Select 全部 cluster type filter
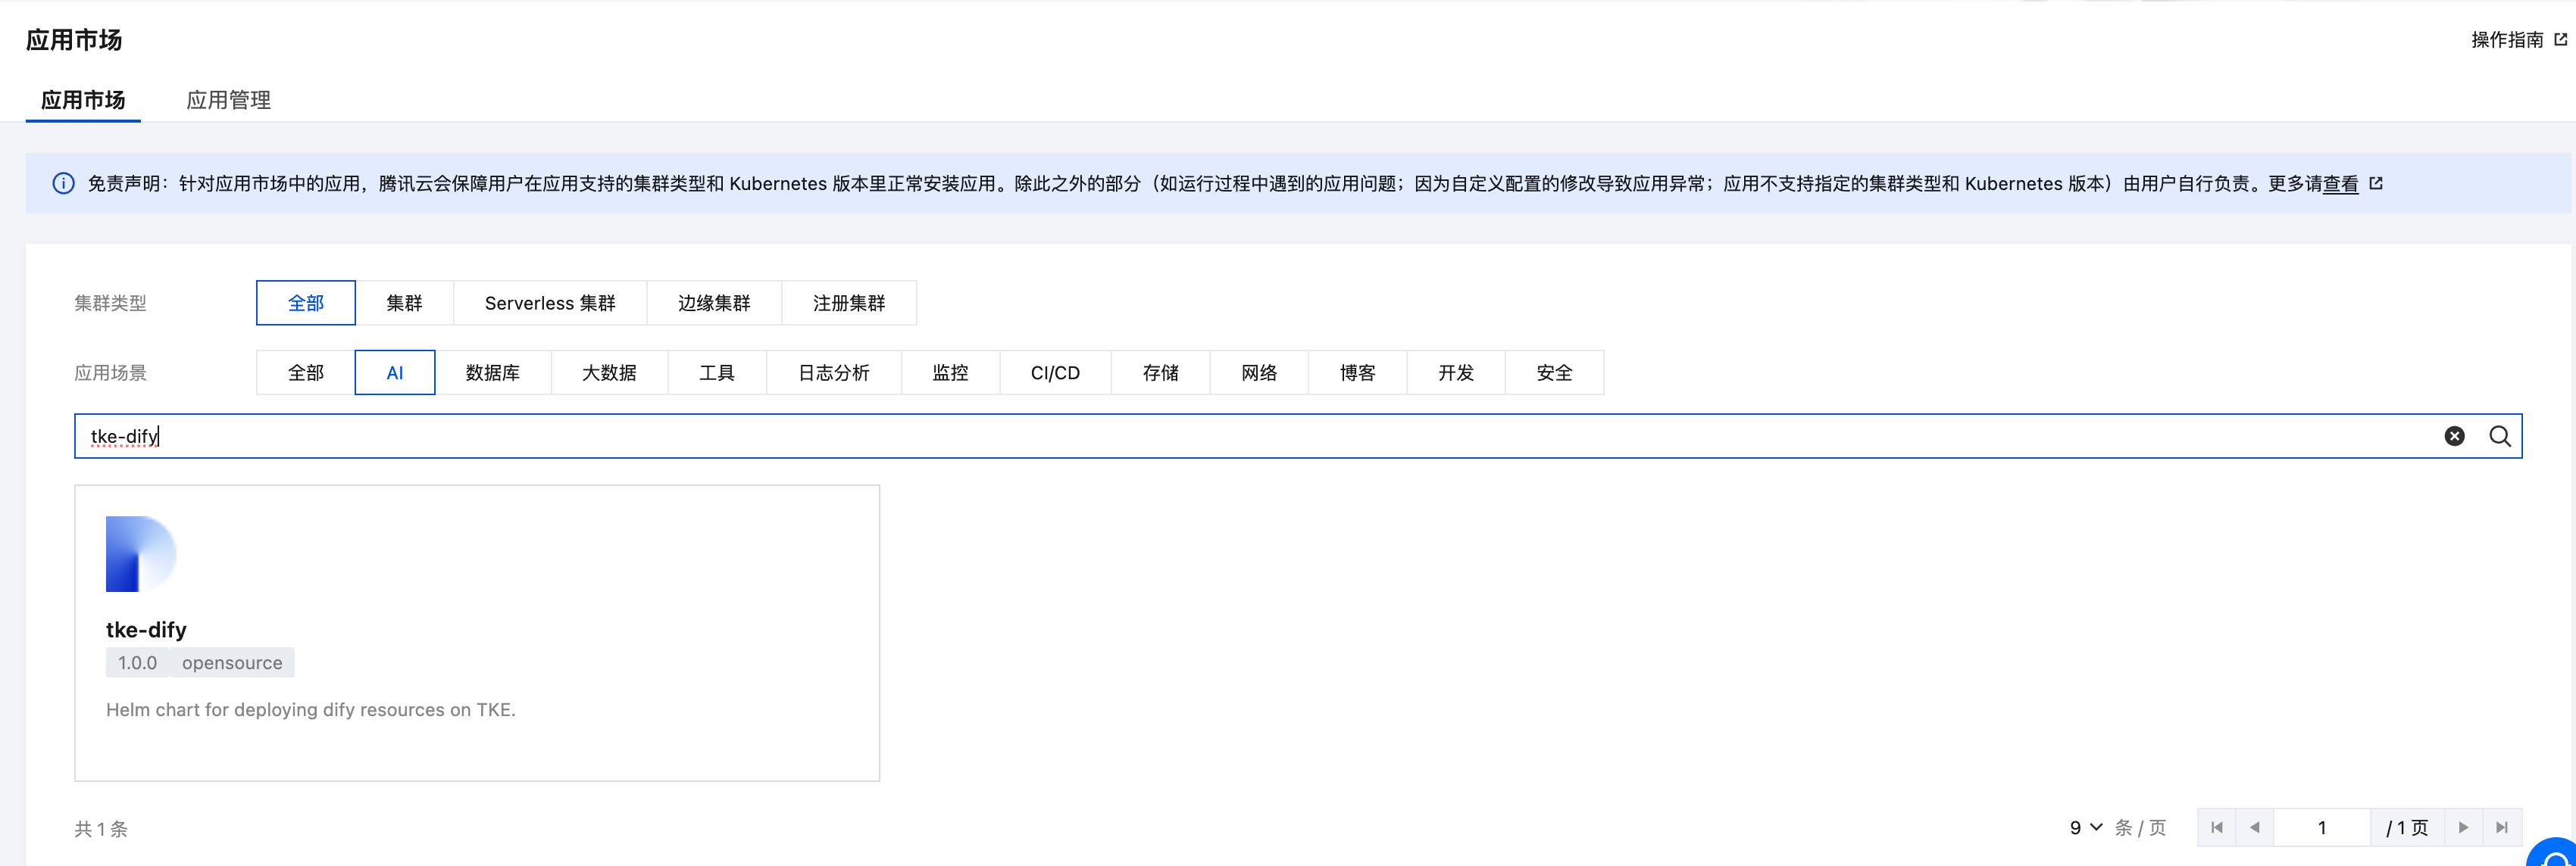This screenshot has height=866, width=2576. pos(306,303)
